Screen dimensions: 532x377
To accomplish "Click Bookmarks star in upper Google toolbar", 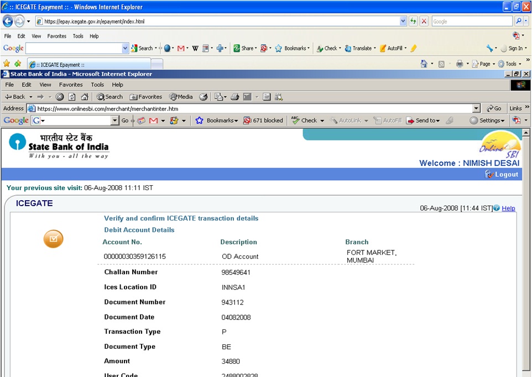I will coord(292,49).
